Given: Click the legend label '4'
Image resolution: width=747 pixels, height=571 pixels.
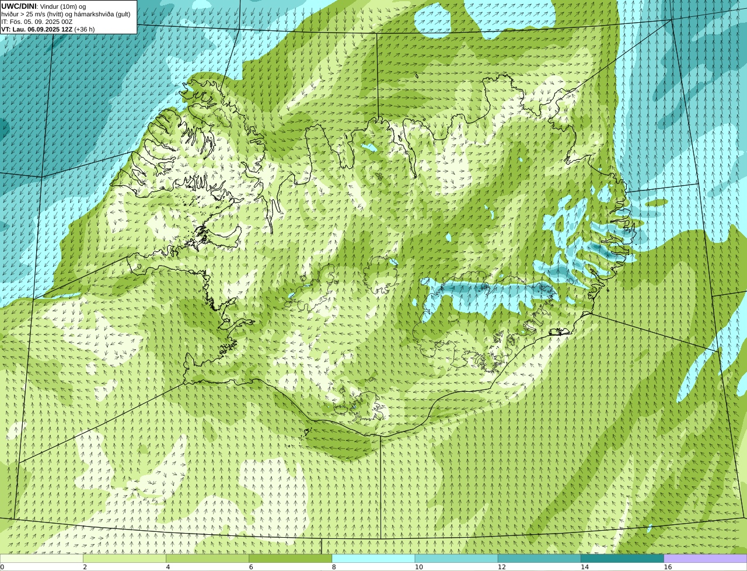Looking at the screenshot, I should coord(168,567).
